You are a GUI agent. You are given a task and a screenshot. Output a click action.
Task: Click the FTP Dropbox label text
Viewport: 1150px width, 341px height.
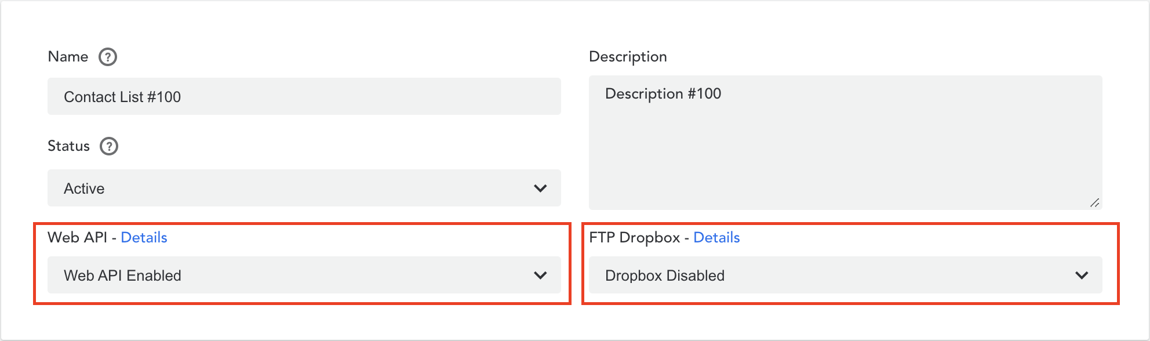pyautogui.click(x=634, y=237)
